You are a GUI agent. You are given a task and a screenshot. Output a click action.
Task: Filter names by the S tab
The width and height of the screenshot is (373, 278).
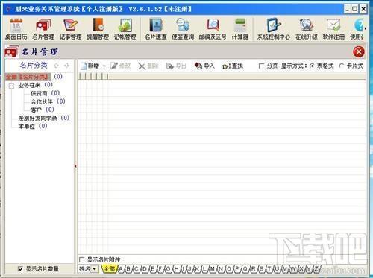(x=262, y=269)
